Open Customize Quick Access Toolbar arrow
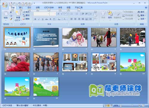Image resolution: width=149 pixels, height=108 pixels. click(x=34, y=3)
